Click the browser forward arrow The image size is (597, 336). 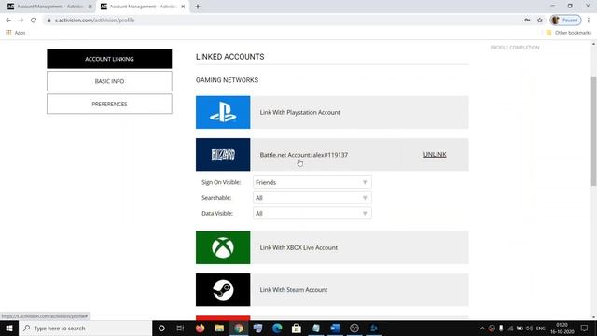tap(21, 21)
